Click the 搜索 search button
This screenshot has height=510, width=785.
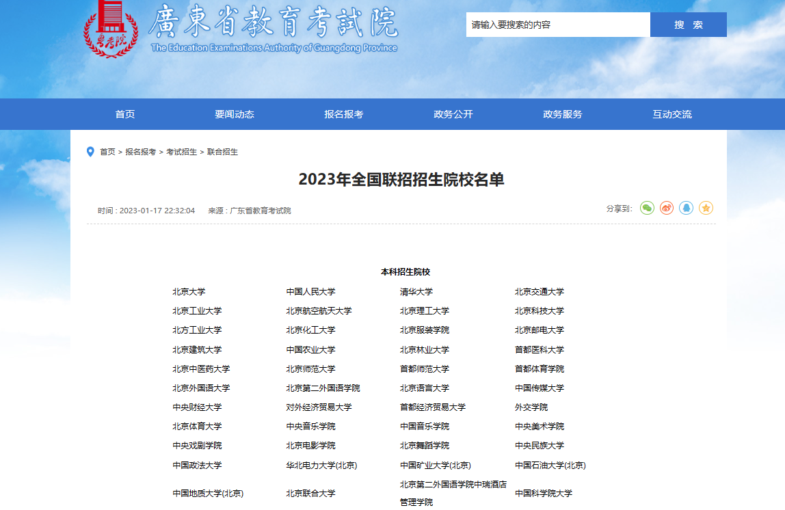(689, 25)
